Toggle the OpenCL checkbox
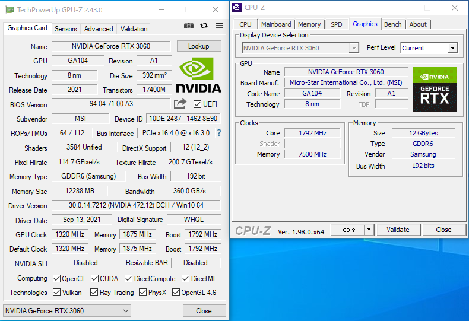The height and width of the screenshot is (321, 469). (56, 278)
